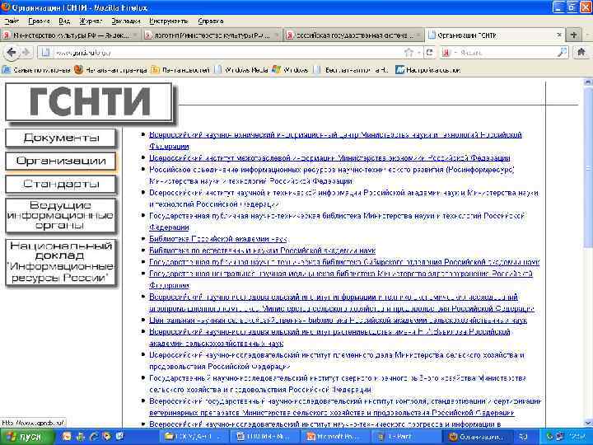Click the Windows Пуск start button
This screenshot has height=445, width=593.
26,437
